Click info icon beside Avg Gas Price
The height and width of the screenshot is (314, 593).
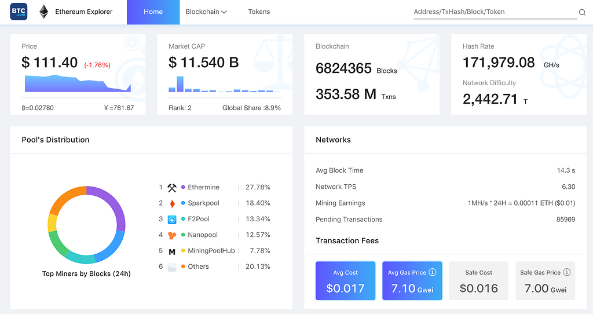(x=432, y=272)
